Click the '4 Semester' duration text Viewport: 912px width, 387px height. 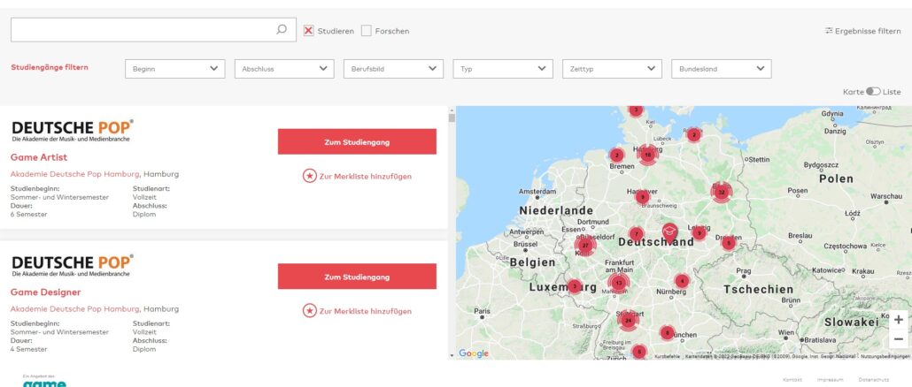coord(28,350)
